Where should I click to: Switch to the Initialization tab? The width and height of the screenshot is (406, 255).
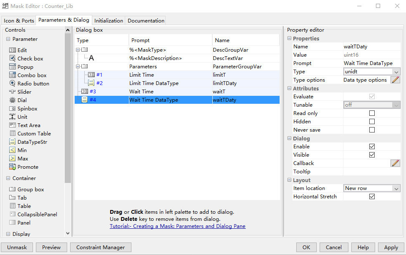tap(108, 20)
